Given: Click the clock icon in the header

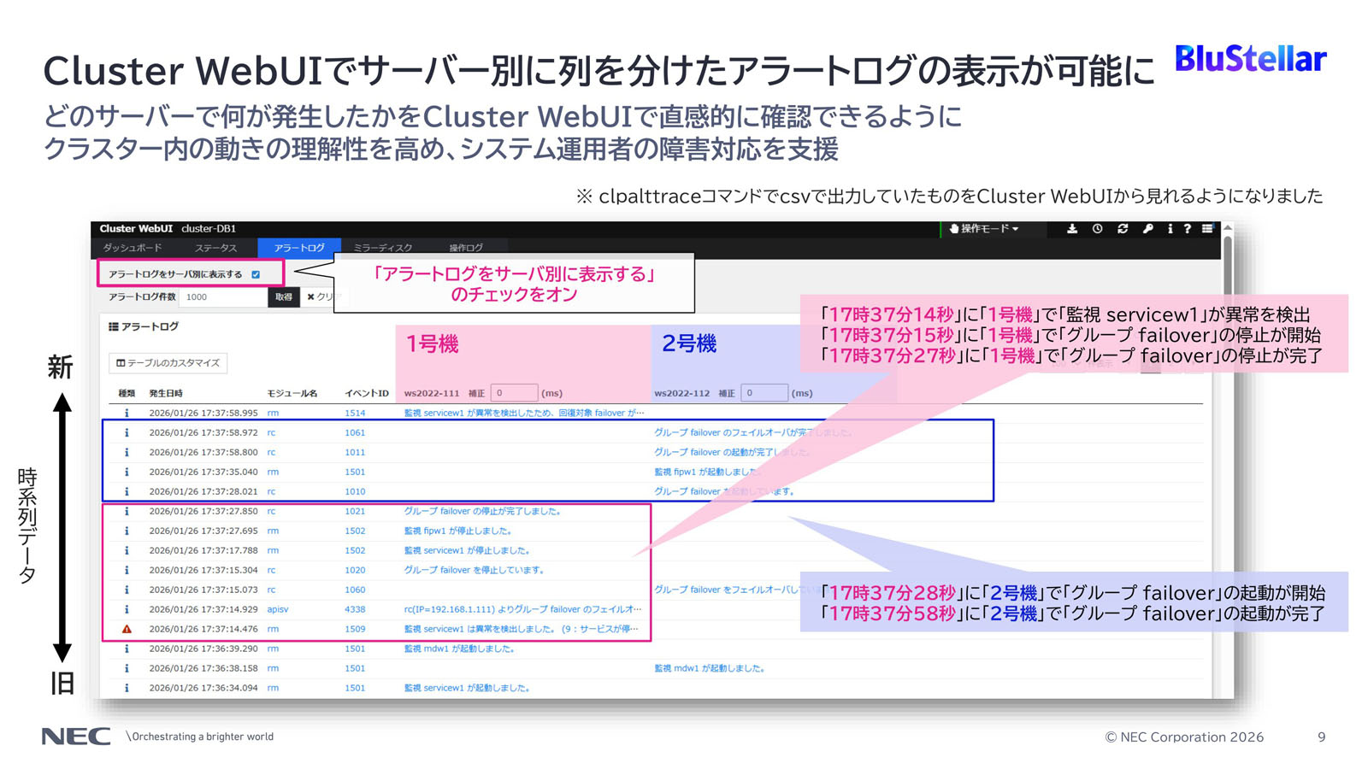Looking at the screenshot, I should (x=1097, y=229).
